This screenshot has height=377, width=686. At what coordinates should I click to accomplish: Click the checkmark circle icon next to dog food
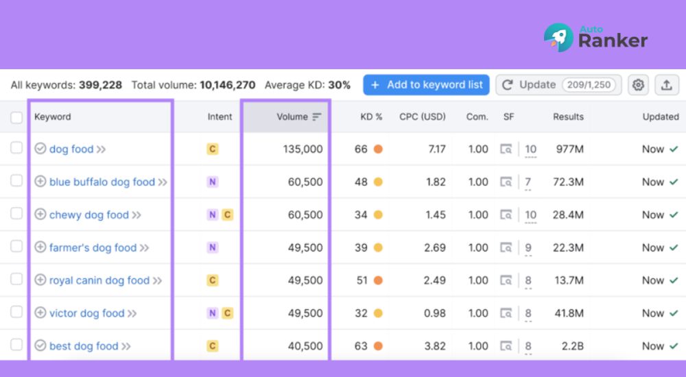point(40,149)
